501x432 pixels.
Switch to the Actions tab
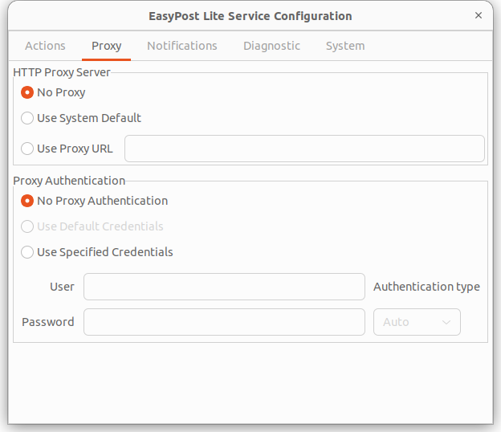tap(45, 46)
